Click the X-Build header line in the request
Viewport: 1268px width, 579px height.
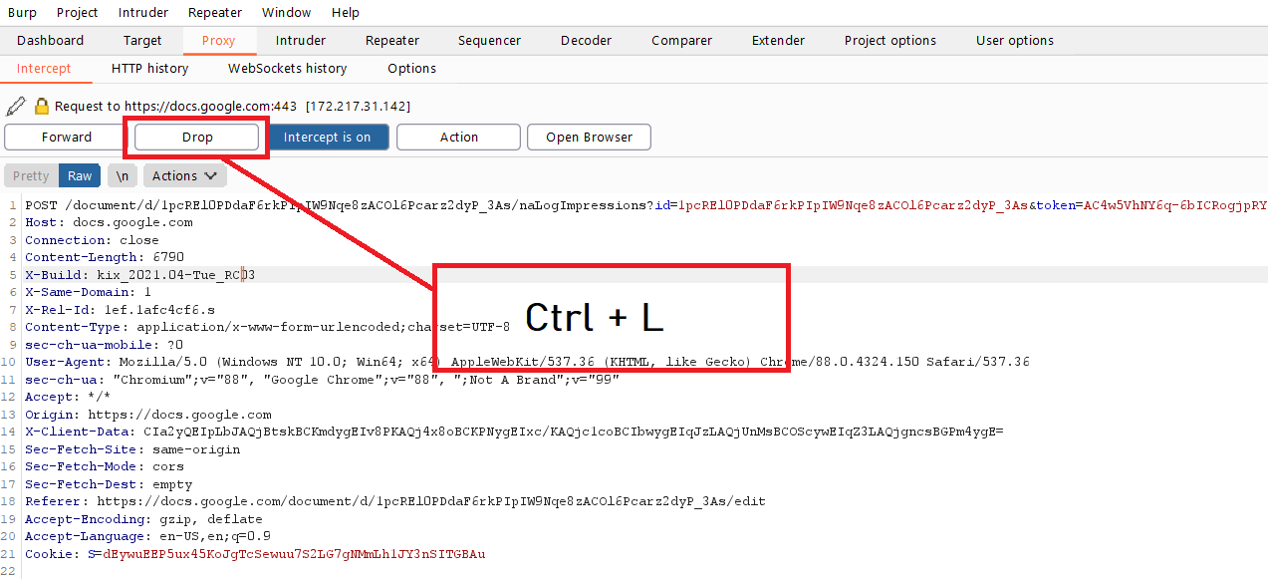pyautogui.click(x=139, y=274)
